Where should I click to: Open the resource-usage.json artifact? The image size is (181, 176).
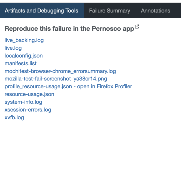(x=29, y=94)
